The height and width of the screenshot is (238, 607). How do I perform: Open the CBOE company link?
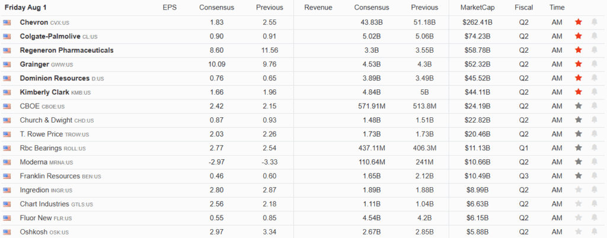point(30,106)
